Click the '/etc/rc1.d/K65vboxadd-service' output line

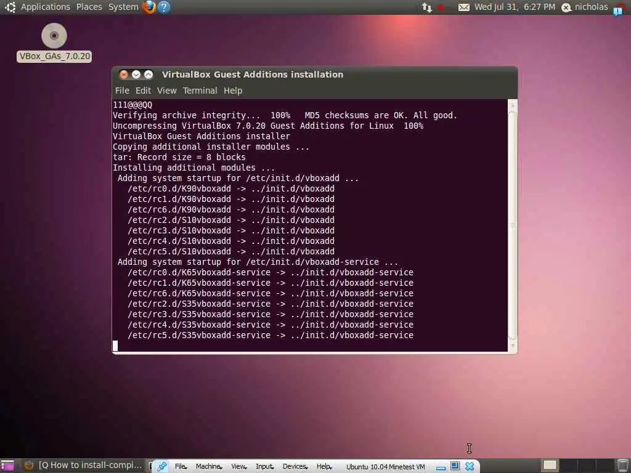click(271, 283)
